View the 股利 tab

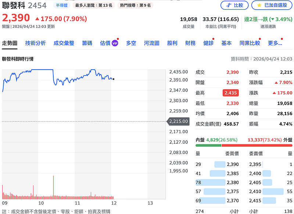coord(172,42)
